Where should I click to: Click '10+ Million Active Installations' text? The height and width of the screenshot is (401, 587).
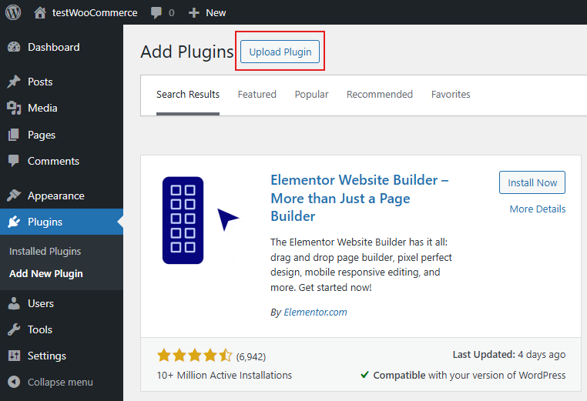pos(224,375)
